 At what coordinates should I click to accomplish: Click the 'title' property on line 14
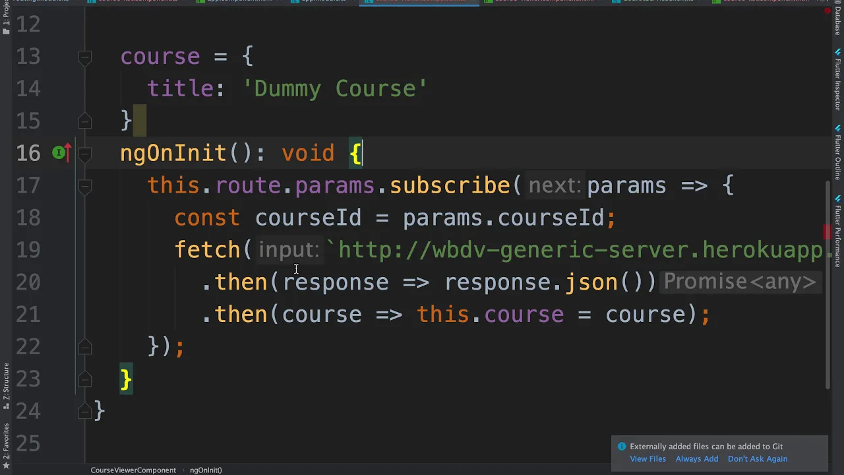[179, 89]
